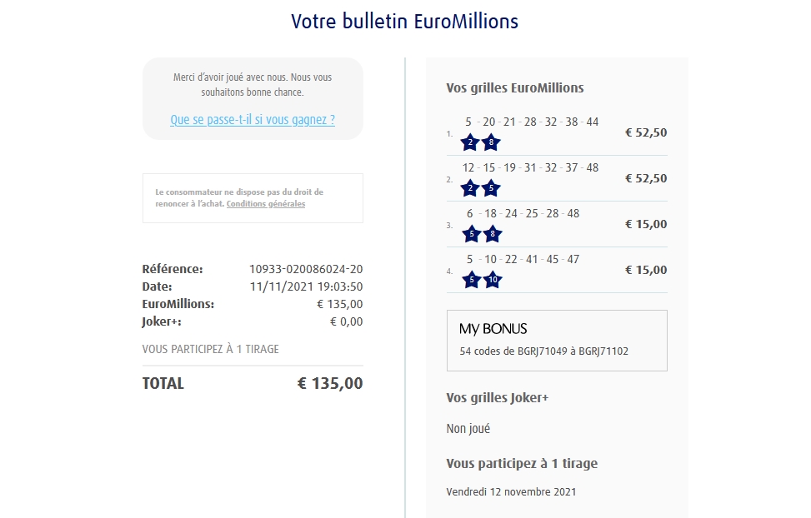Click the € 52,50 price of grid 1
This screenshot has width=811, height=518.
tap(646, 132)
